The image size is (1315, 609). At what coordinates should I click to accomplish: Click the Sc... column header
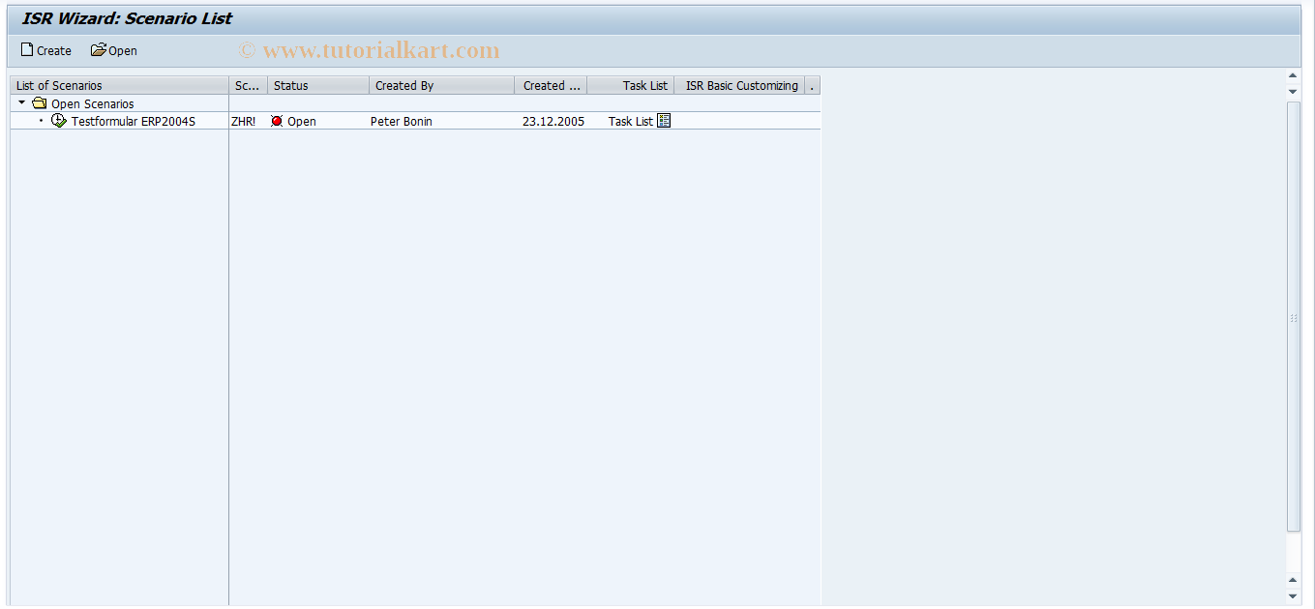[x=249, y=85]
